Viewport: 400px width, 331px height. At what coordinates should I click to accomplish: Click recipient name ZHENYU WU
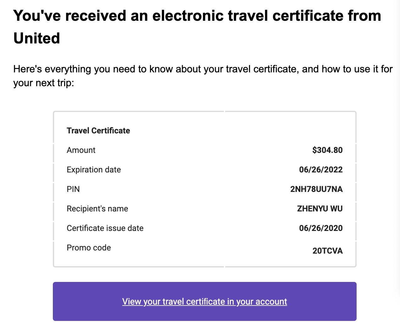click(x=320, y=209)
